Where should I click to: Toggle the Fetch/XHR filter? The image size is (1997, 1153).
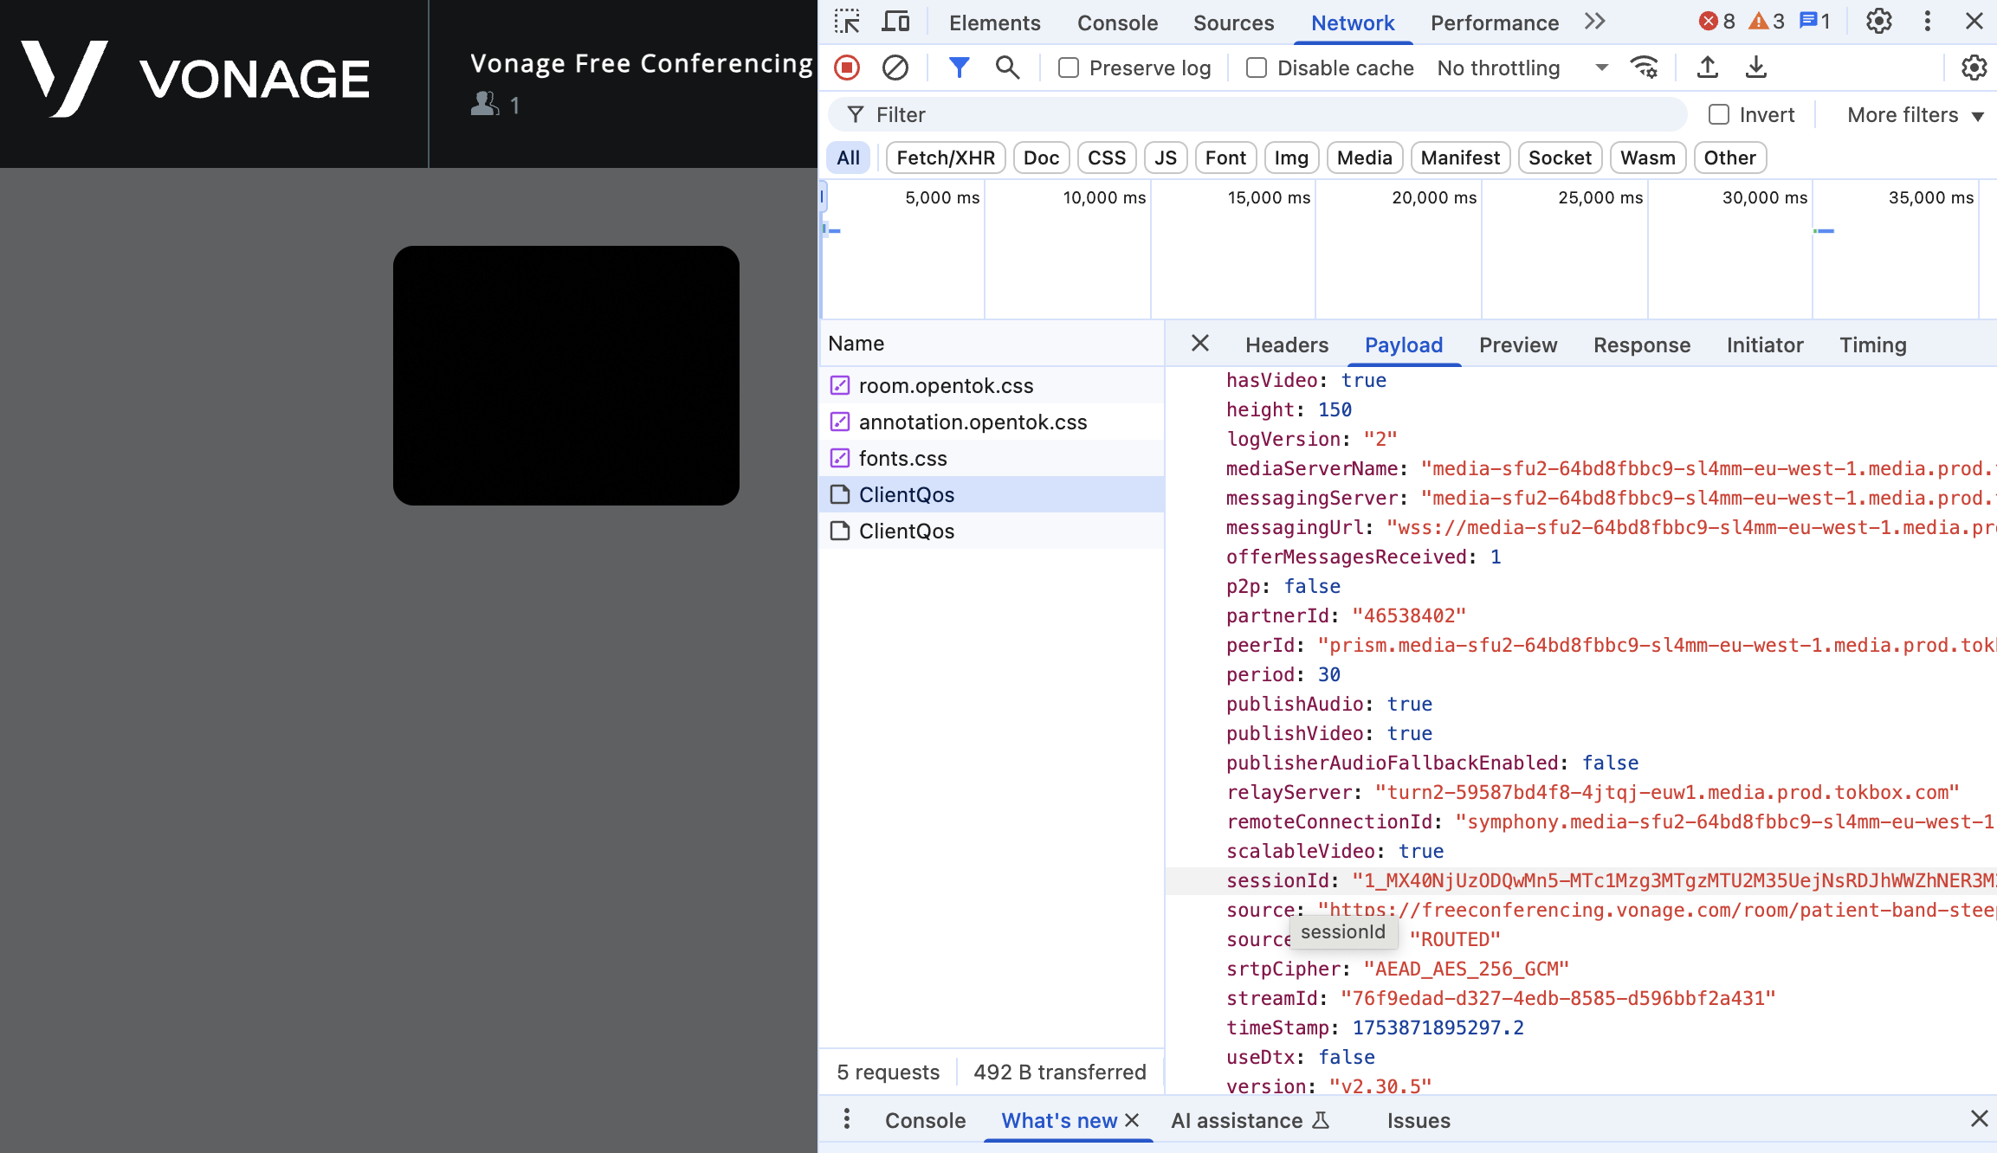tap(946, 158)
